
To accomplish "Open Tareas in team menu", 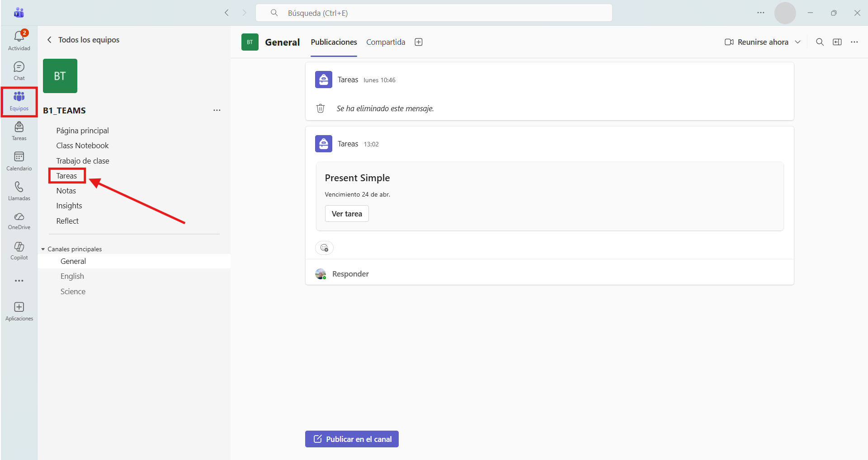I will click(x=66, y=176).
